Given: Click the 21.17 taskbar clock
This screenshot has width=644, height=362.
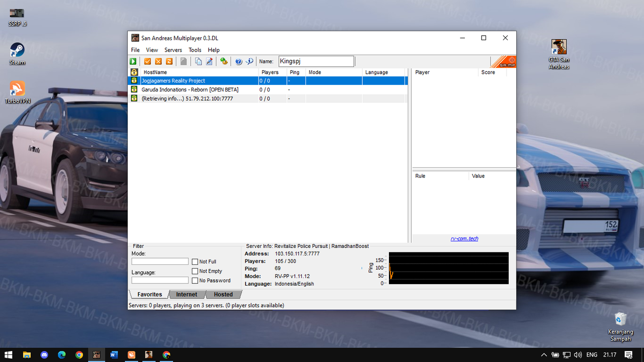Looking at the screenshot, I should coord(610,355).
